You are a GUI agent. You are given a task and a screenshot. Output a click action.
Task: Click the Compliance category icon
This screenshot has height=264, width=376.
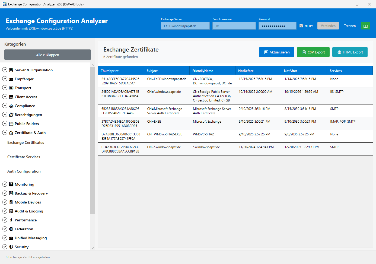point(11,106)
